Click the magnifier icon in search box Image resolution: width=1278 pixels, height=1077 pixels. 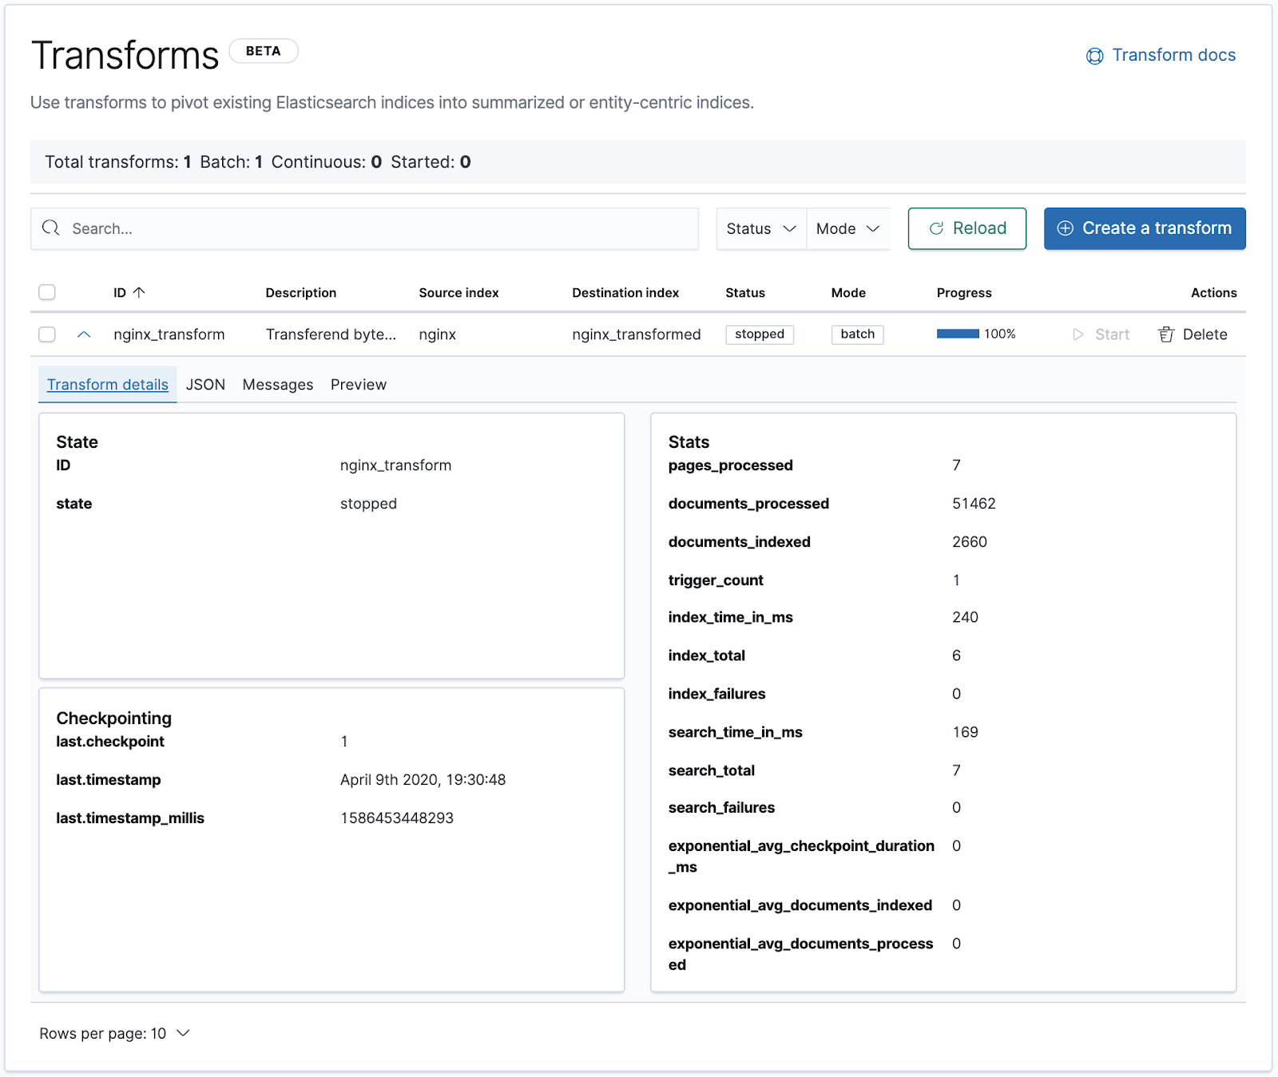pos(51,228)
